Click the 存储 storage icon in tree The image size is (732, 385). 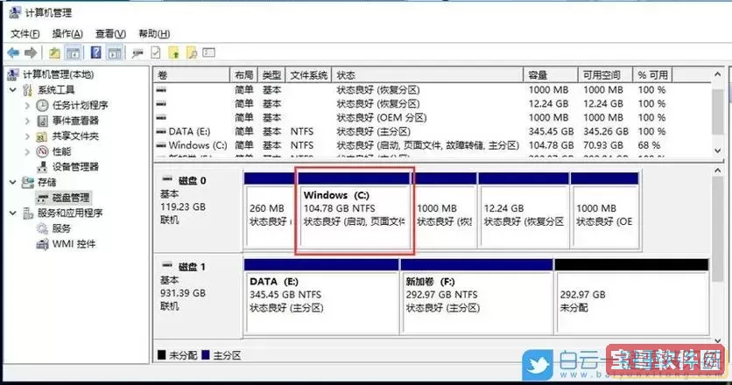(28, 182)
